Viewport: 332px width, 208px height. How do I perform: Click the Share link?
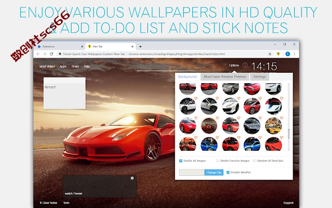(x=75, y=67)
